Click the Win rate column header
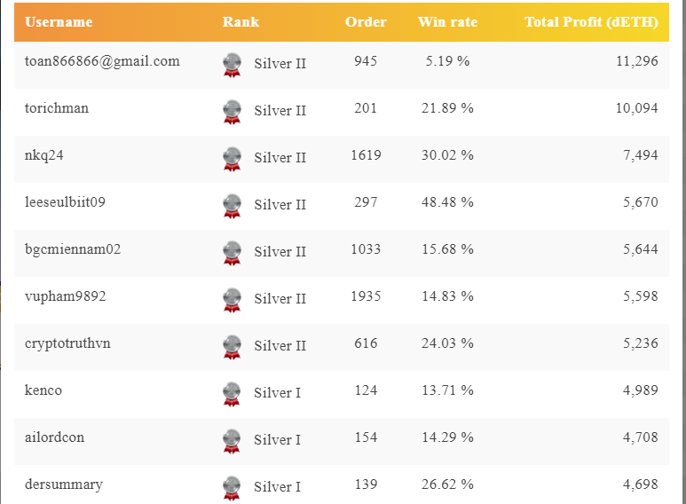 pos(447,22)
